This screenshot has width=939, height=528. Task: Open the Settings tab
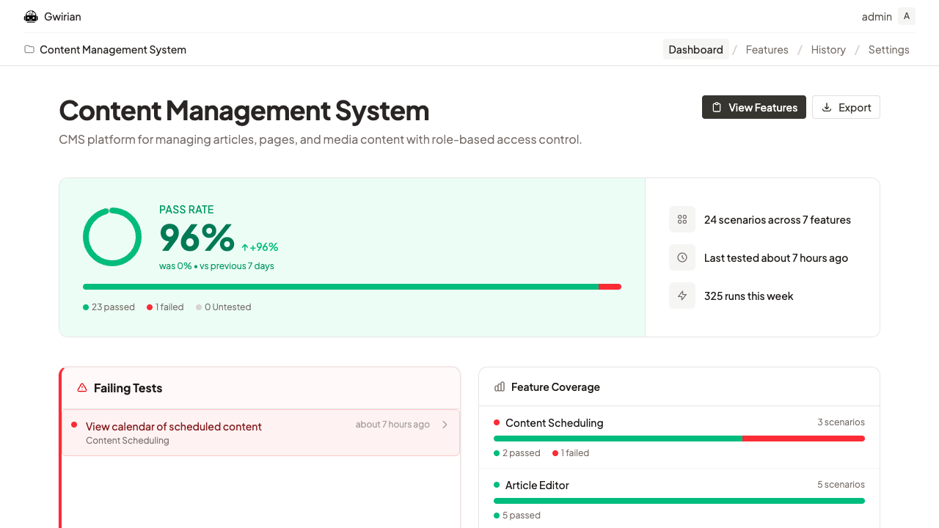(888, 50)
